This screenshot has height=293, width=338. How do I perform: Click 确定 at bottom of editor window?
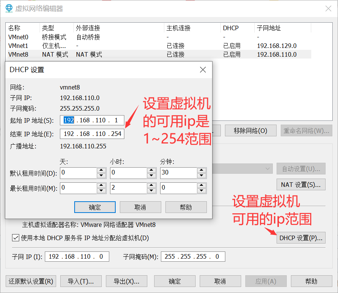point(174,281)
